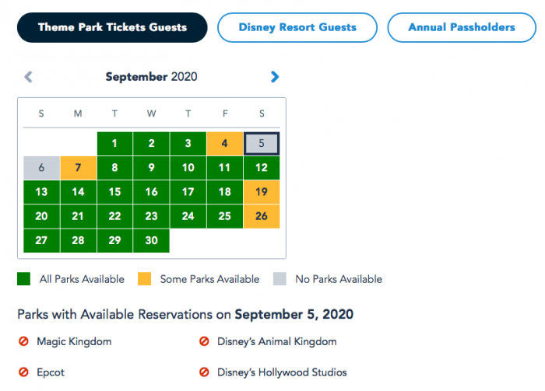Open the Annual Passholders tab
Screen dimensions: 545x391
click(x=462, y=27)
